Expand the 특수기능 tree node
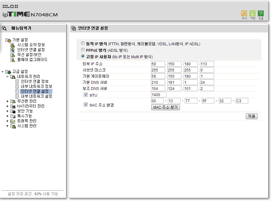The width and height of the screenshot is (272, 202). coord(7,116)
